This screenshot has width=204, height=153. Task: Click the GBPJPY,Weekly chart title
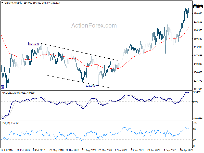pos(13,3)
